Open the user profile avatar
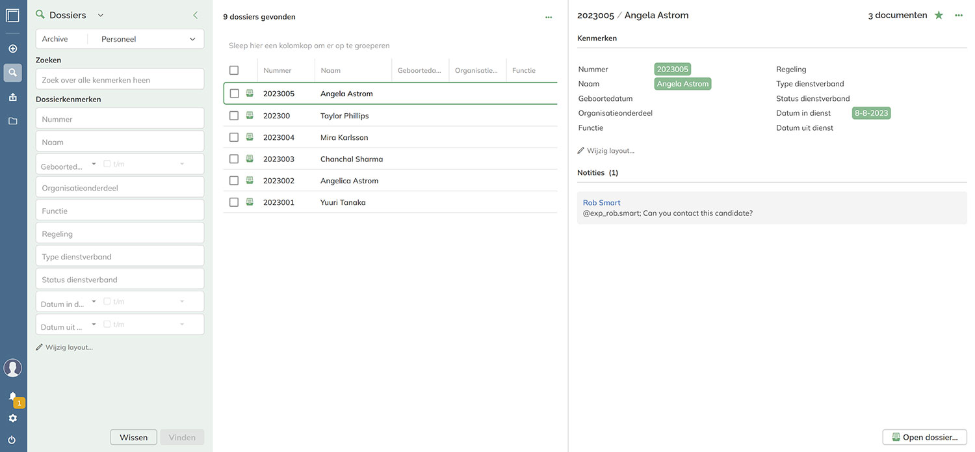Image resolution: width=975 pixels, height=452 pixels. pos(12,368)
